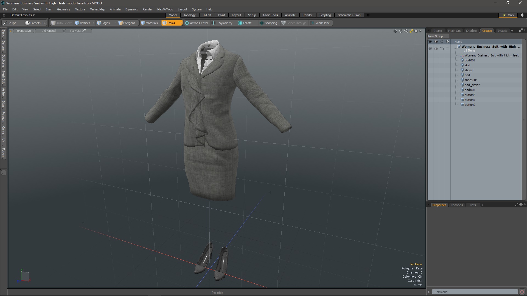This screenshot has width=527, height=296.
Task: Select the skirt item in group list
Action: click(x=467, y=65)
